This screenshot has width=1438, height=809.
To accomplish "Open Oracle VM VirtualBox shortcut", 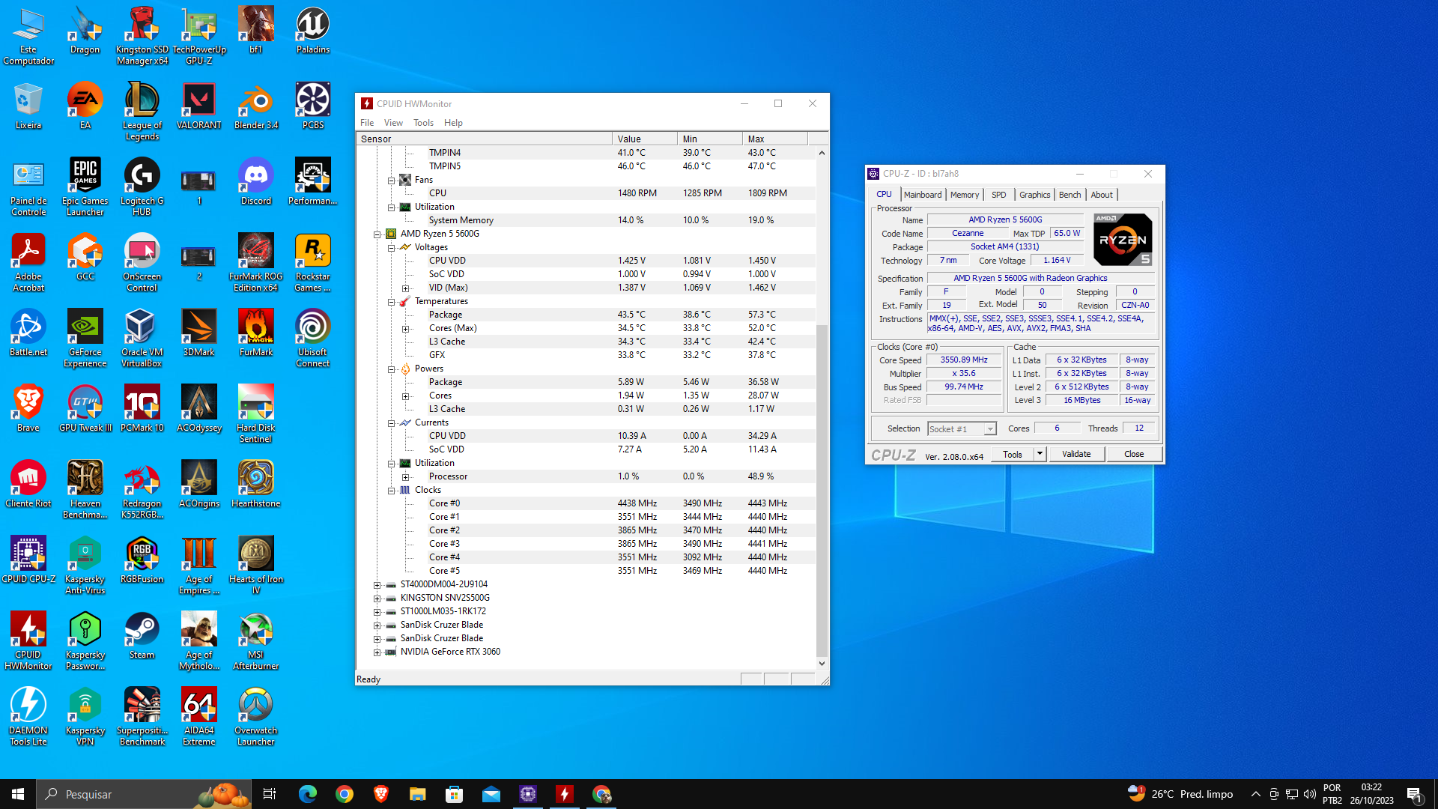I will tap(142, 339).
